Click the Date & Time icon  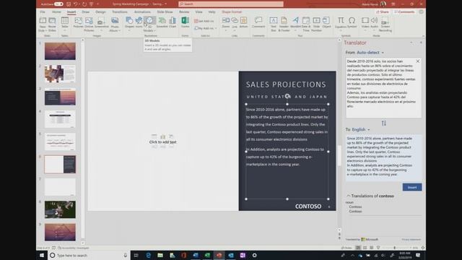306,20
